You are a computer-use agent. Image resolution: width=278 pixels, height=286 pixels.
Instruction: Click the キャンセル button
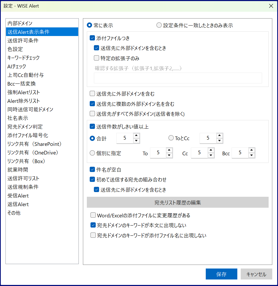256,274
